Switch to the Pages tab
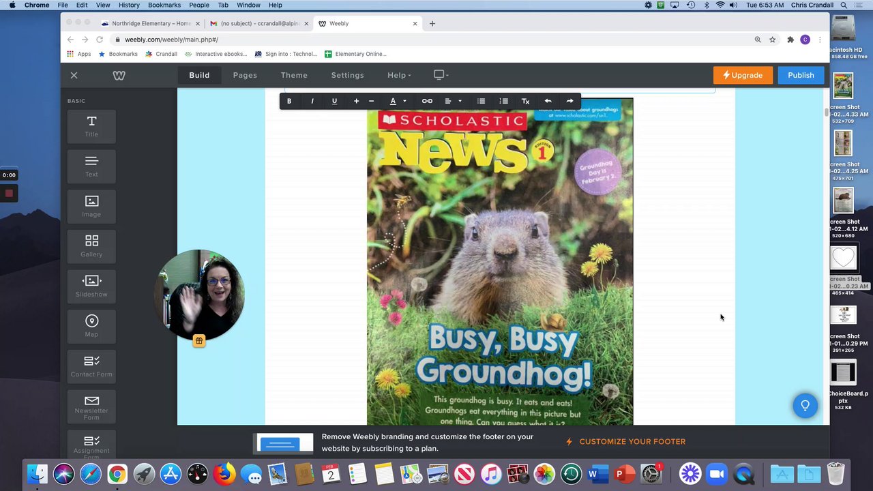This screenshot has height=491, width=873. [x=245, y=75]
